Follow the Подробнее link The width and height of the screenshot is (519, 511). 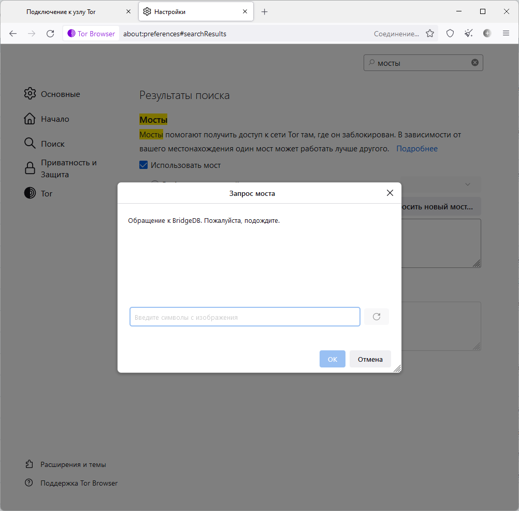click(417, 149)
